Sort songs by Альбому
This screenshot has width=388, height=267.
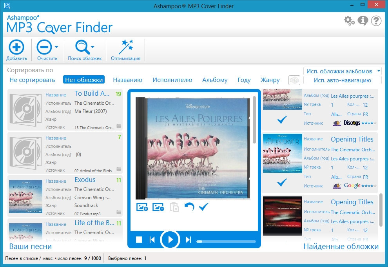click(215, 80)
